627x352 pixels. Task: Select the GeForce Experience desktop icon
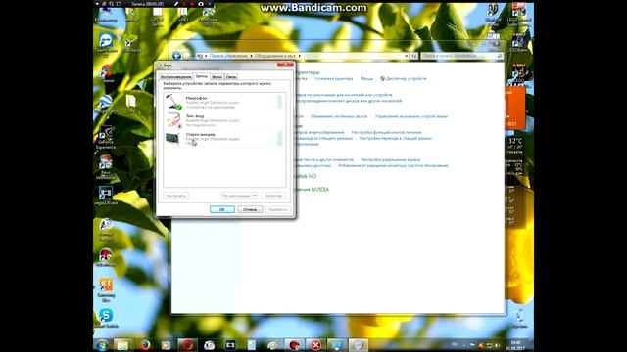tap(106, 137)
